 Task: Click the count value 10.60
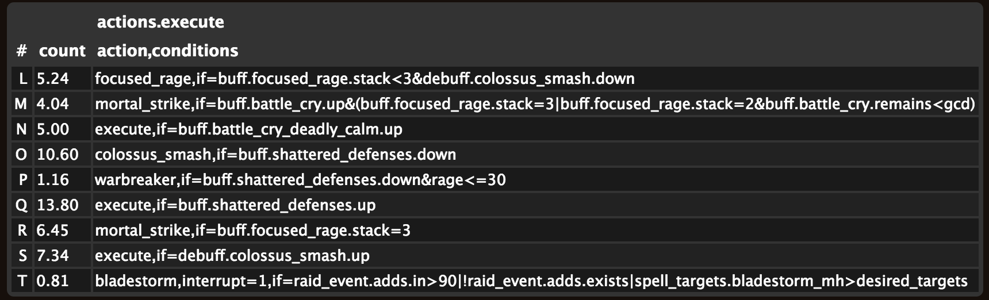pos(57,155)
